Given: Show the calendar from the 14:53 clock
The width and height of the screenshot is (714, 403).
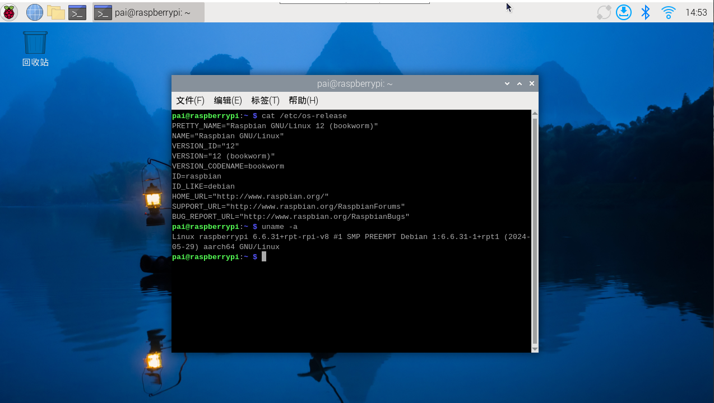Looking at the screenshot, I should pos(696,12).
